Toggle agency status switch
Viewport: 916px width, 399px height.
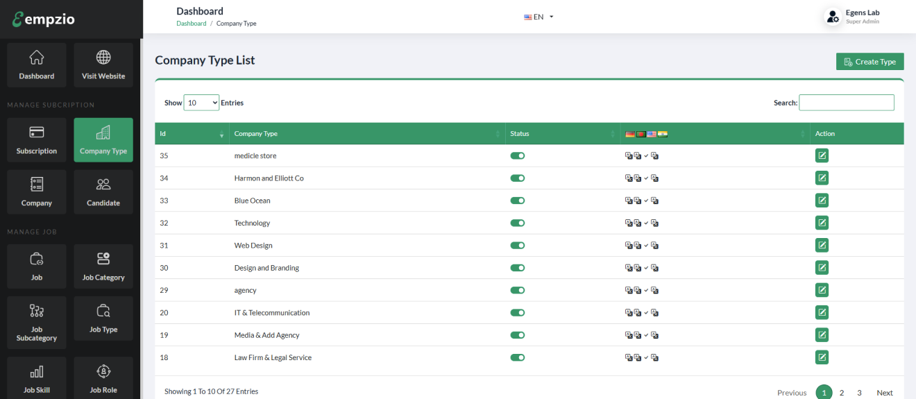517,290
